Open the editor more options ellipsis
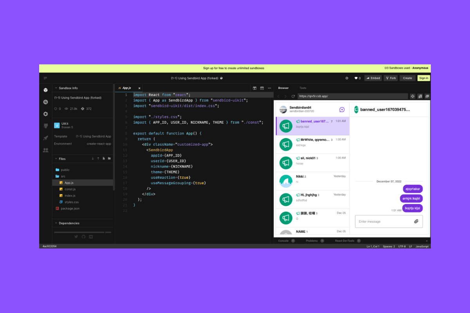This screenshot has height=313, width=470. [269, 88]
